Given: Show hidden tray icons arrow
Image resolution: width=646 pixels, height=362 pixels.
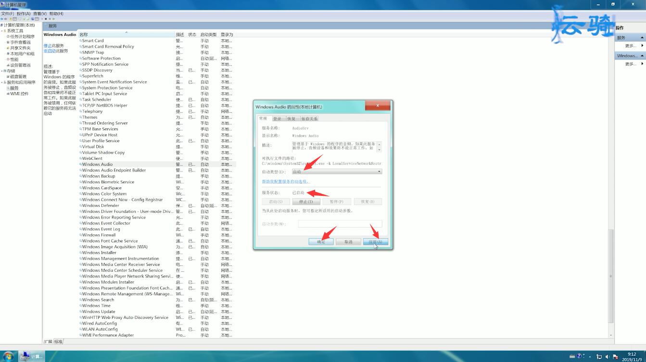Looking at the screenshot, I should pos(590,357).
